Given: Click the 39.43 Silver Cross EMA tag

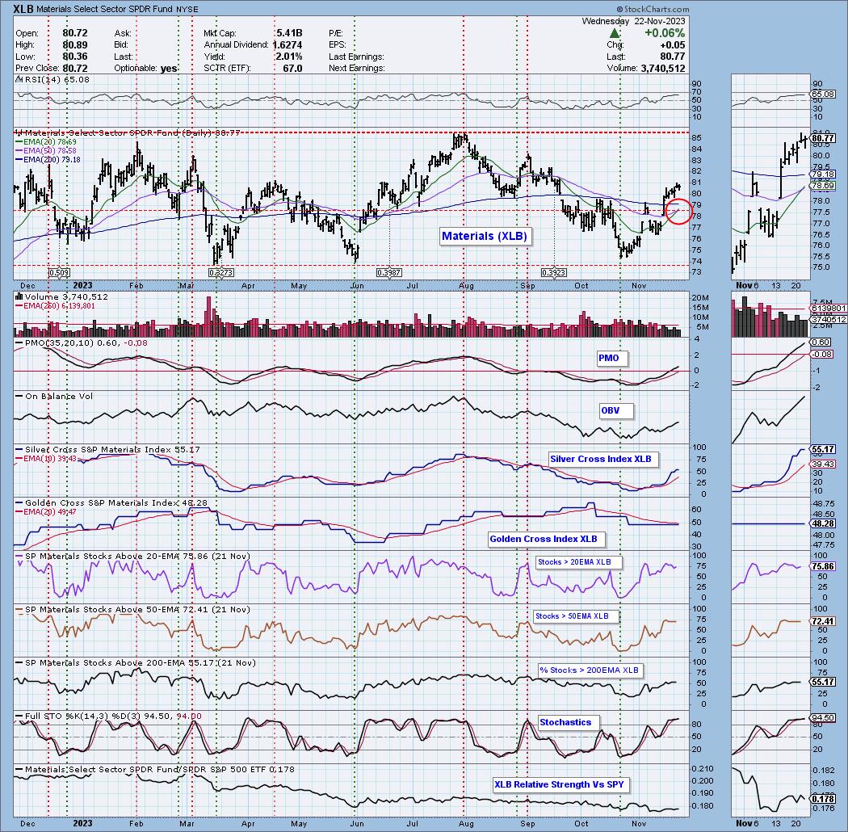Looking at the screenshot, I should pos(823,464).
